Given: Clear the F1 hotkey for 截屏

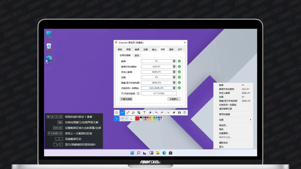Looking at the screenshot, I should click(x=174, y=61).
